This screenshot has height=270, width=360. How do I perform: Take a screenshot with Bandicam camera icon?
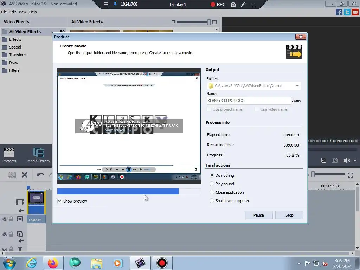pyautogui.click(x=233, y=4)
